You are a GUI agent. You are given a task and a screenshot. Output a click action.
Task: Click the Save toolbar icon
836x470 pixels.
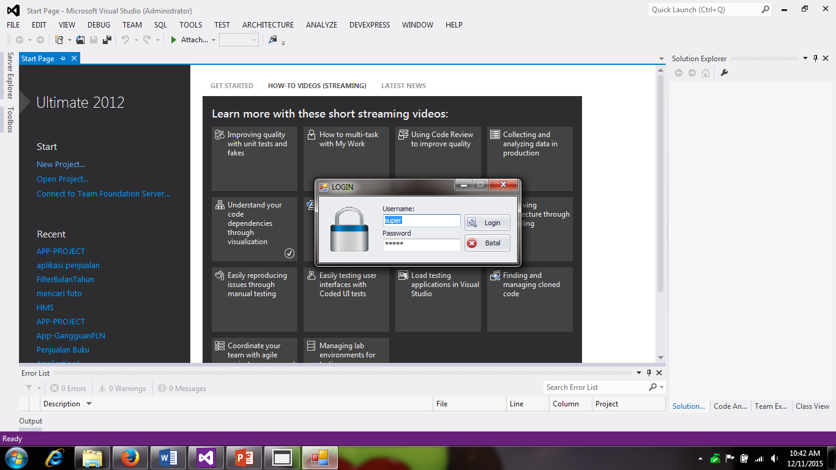[x=94, y=40]
